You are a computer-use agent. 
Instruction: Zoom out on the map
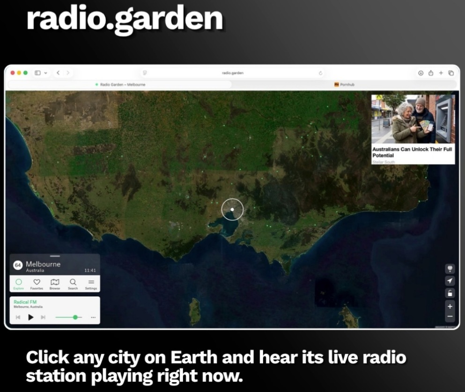(x=450, y=316)
